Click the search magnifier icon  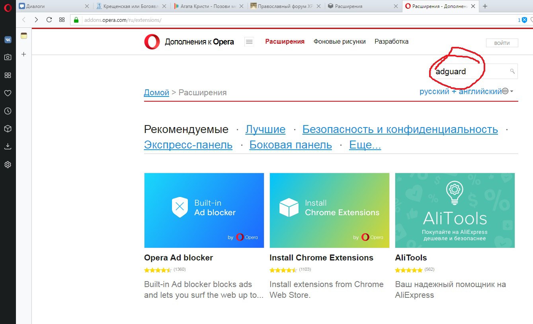pos(512,71)
